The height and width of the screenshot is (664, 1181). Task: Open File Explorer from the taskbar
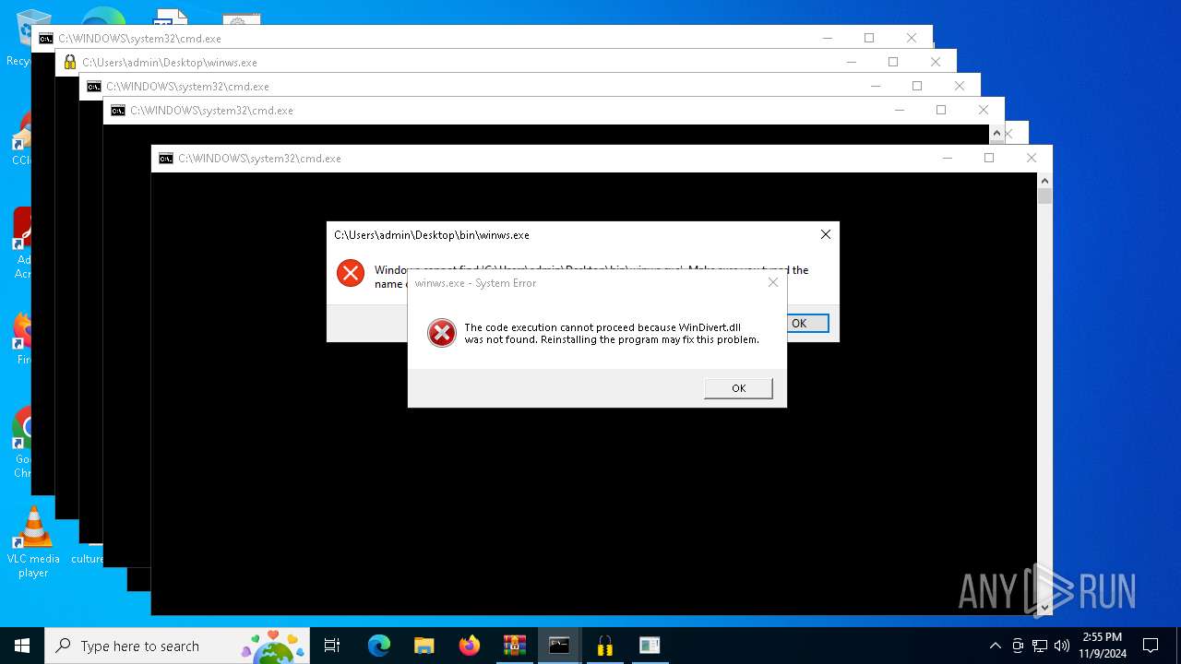pos(424,646)
